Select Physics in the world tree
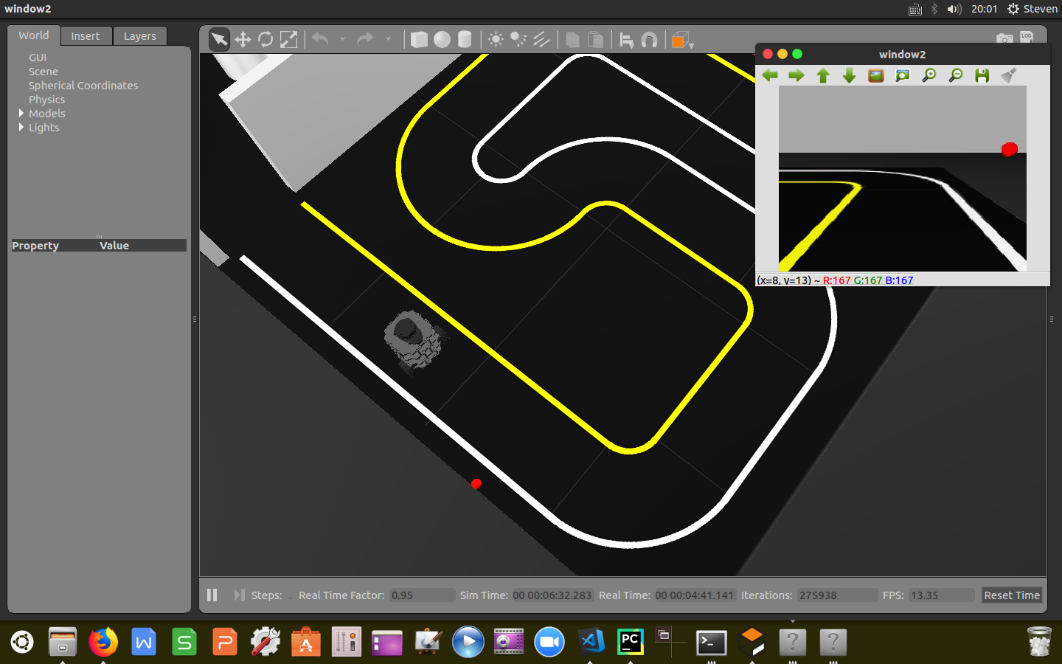The width and height of the screenshot is (1062, 664). coord(46,100)
